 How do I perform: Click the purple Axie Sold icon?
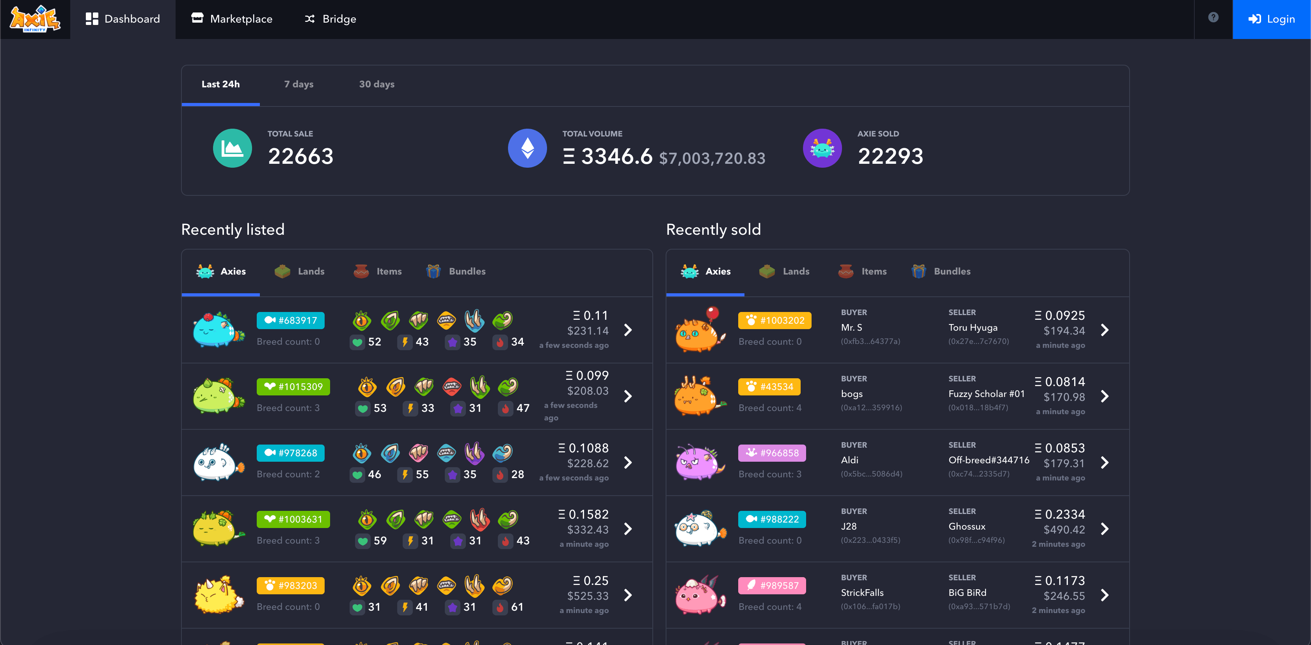pyautogui.click(x=822, y=148)
